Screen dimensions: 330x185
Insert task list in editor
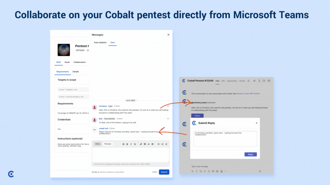tap(166, 144)
